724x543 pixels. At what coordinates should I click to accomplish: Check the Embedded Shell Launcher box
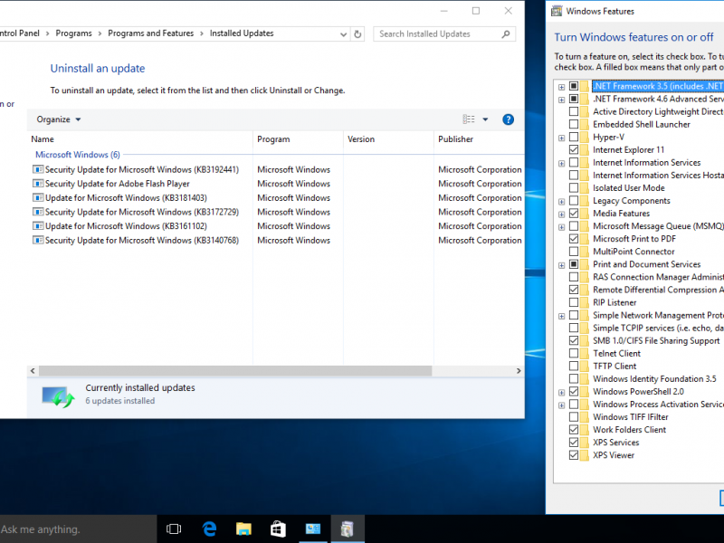[574, 124]
